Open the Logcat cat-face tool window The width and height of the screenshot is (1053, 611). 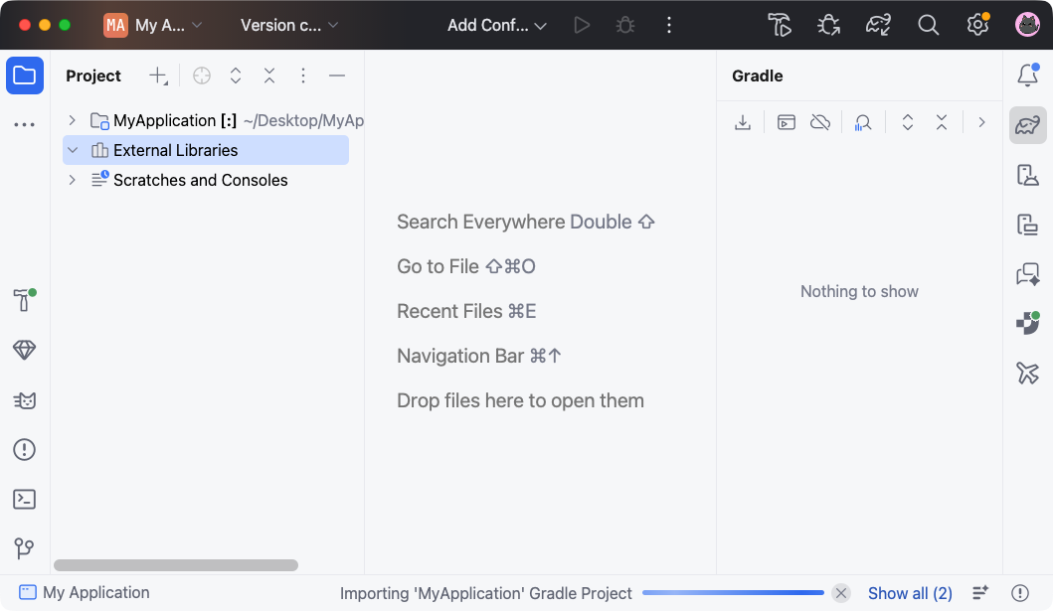(x=25, y=400)
